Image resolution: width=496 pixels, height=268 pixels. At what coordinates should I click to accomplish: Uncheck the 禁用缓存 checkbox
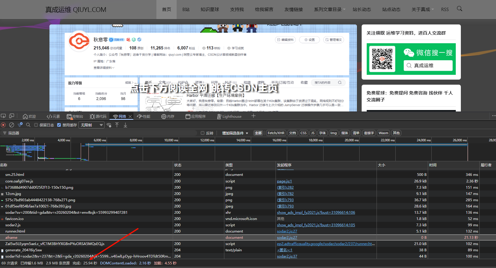coord(59,125)
